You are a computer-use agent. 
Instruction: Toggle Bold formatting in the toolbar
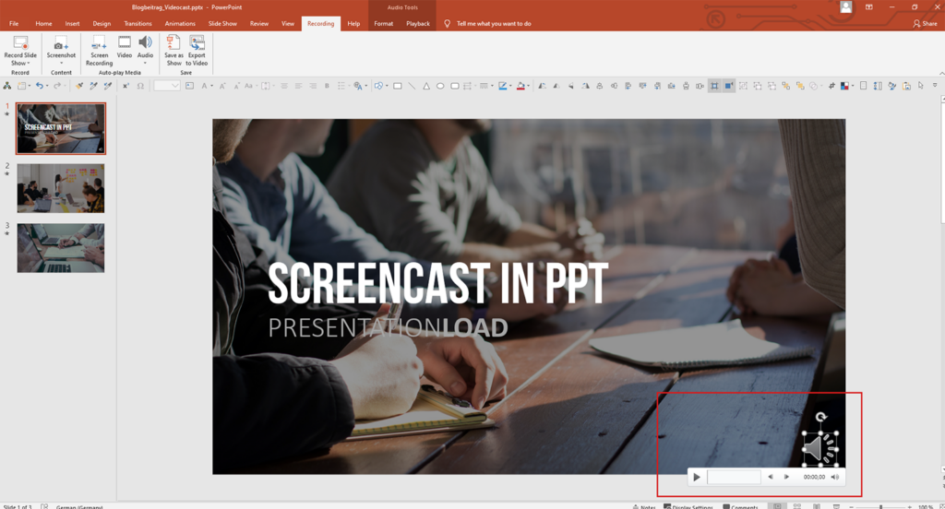pyautogui.click(x=326, y=86)
